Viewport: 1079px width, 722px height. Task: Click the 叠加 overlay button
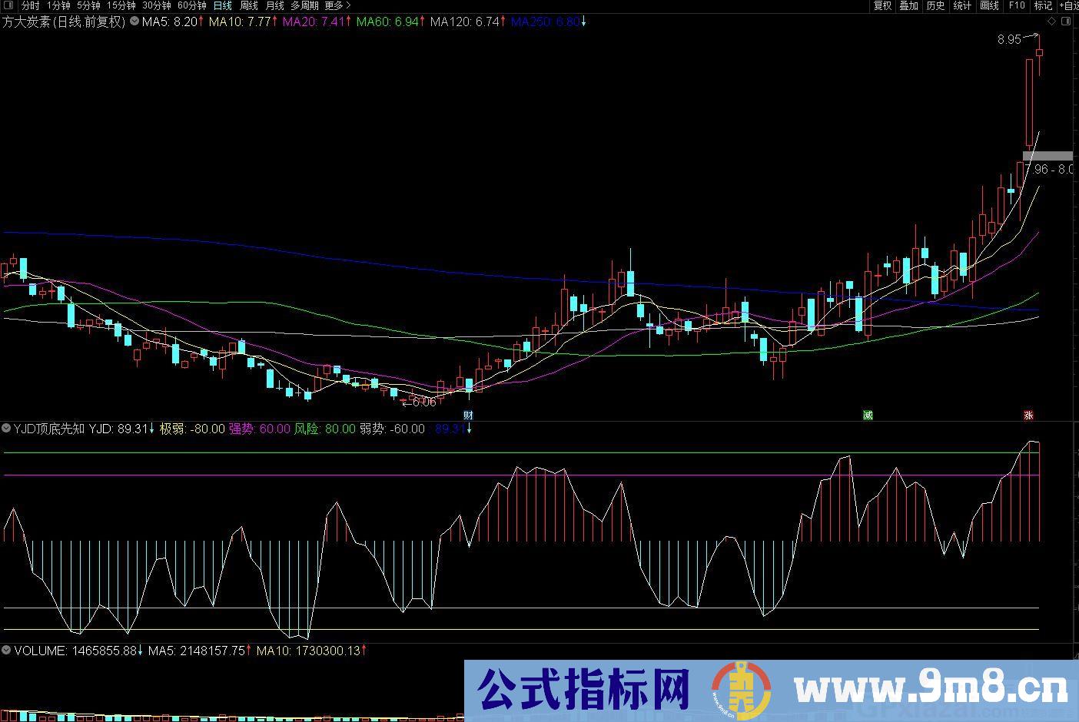point(909,5)
